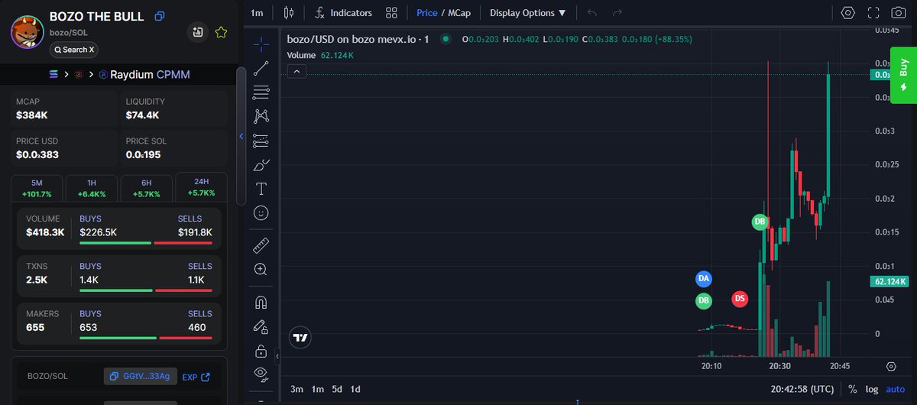Select the horizontal lines Fibonacci tool
Image resolution: width=917 pixels, height=405 pixels.
coord(261,92)
